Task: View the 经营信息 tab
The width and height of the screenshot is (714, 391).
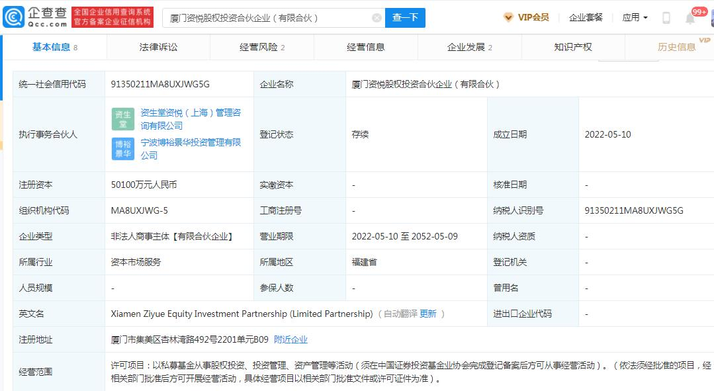Action: [366, 47]
